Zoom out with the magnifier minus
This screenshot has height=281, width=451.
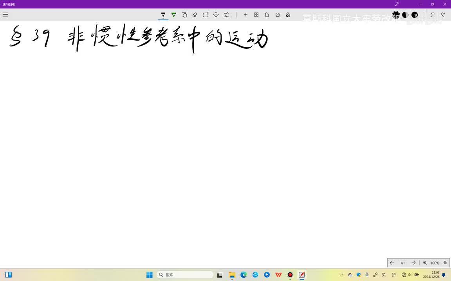pyautogui.click(x=445, y=263)
